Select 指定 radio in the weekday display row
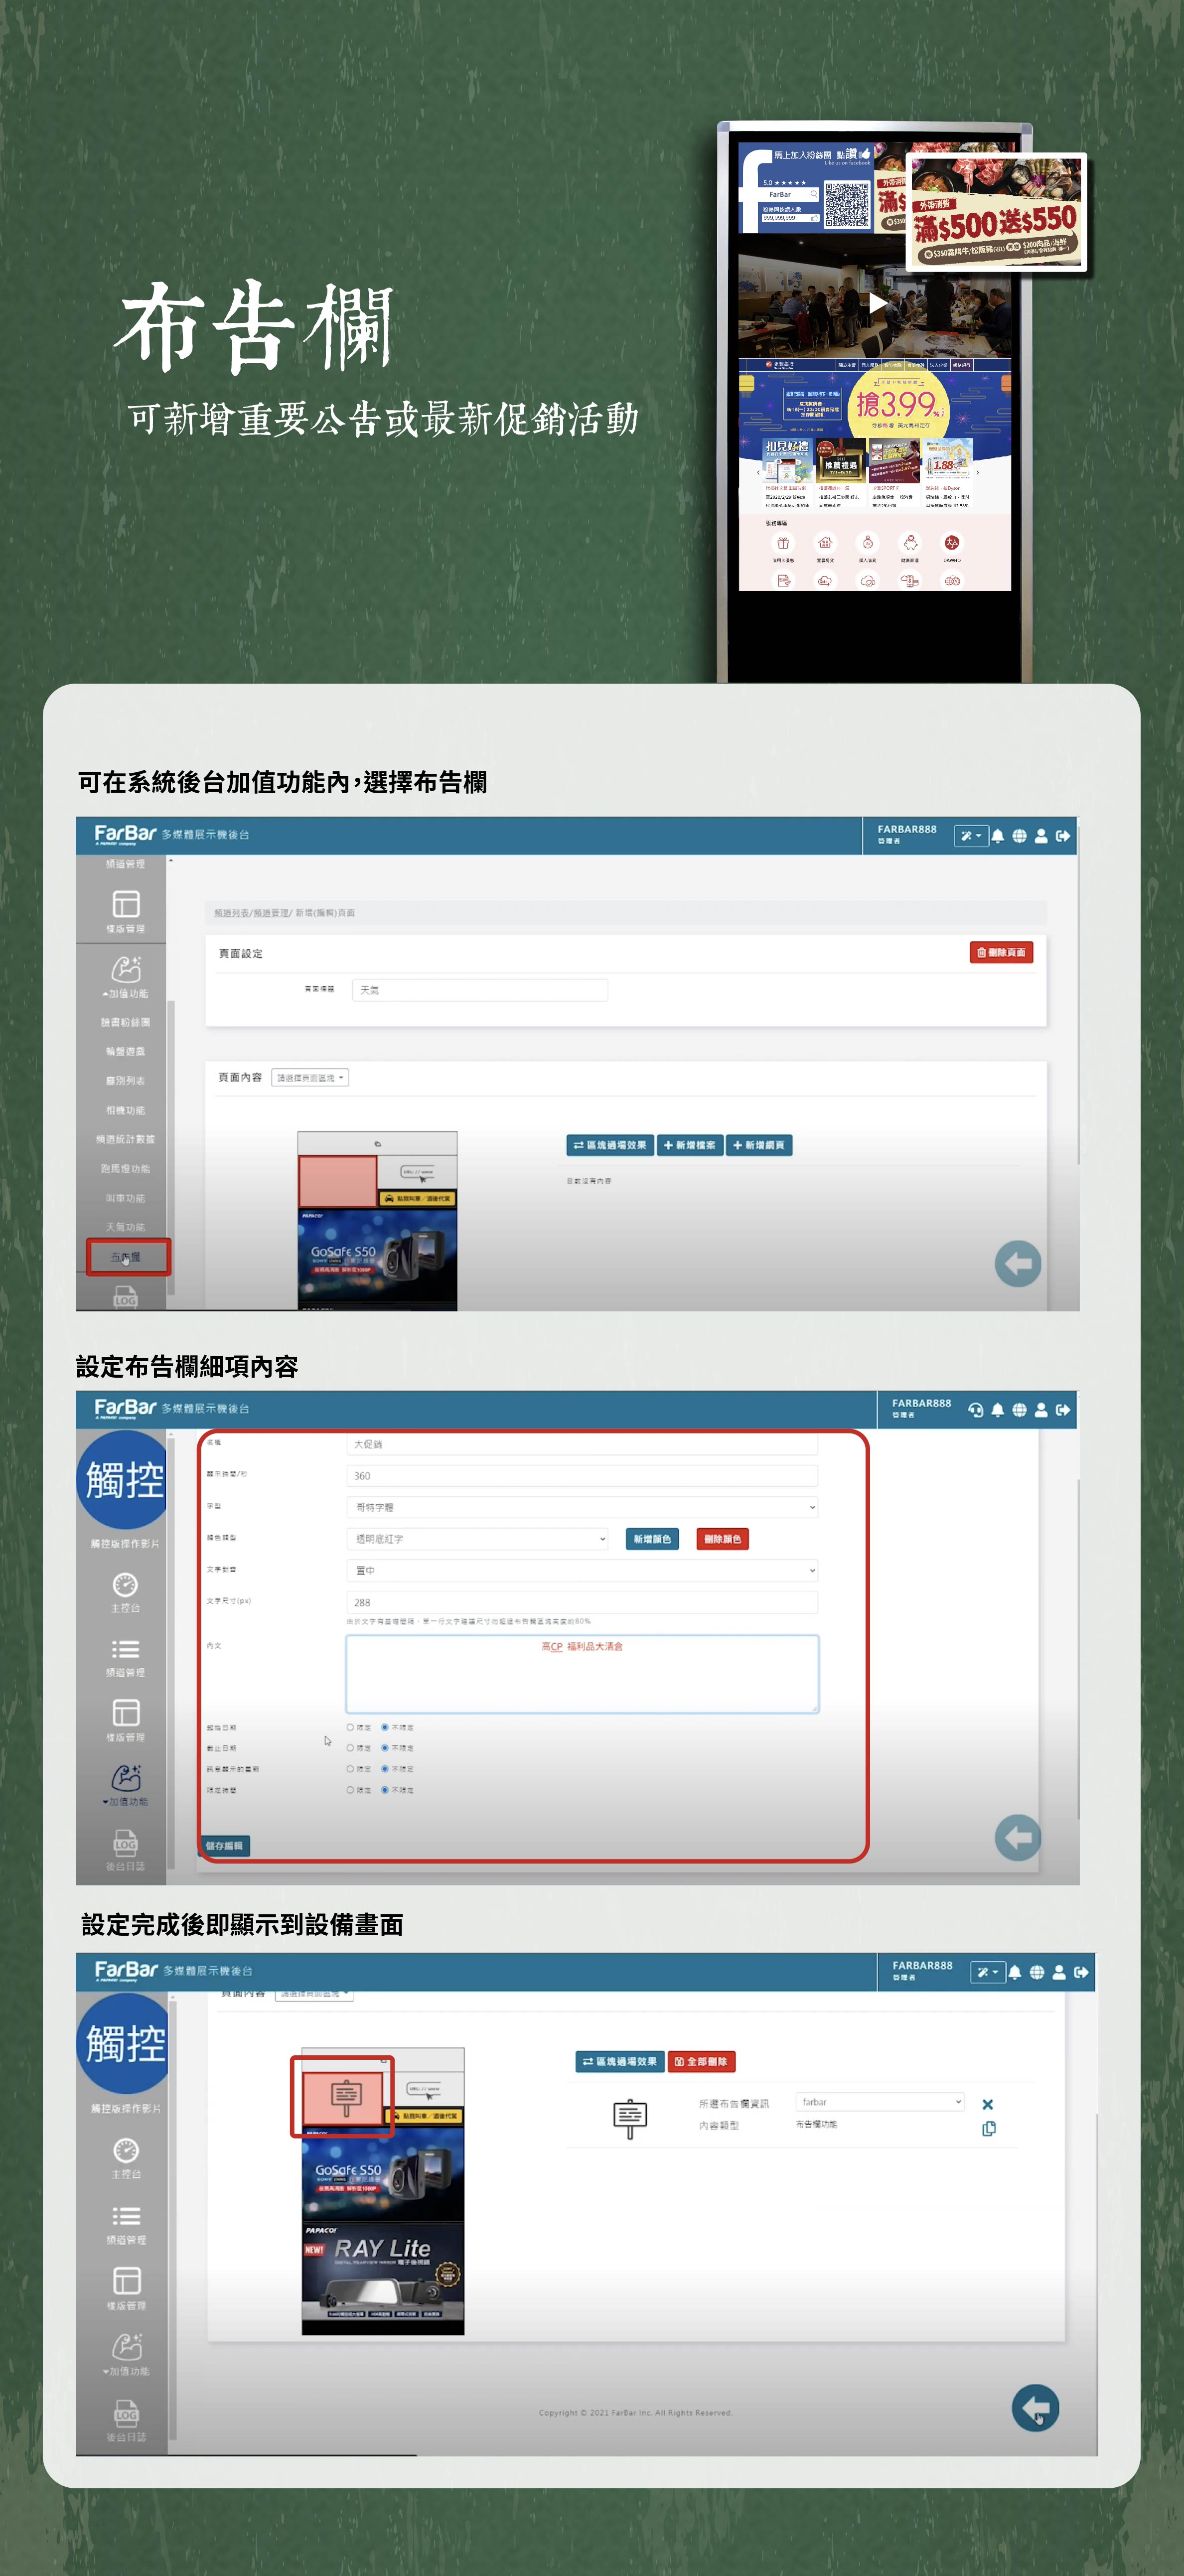 (x=350, y=1769)
